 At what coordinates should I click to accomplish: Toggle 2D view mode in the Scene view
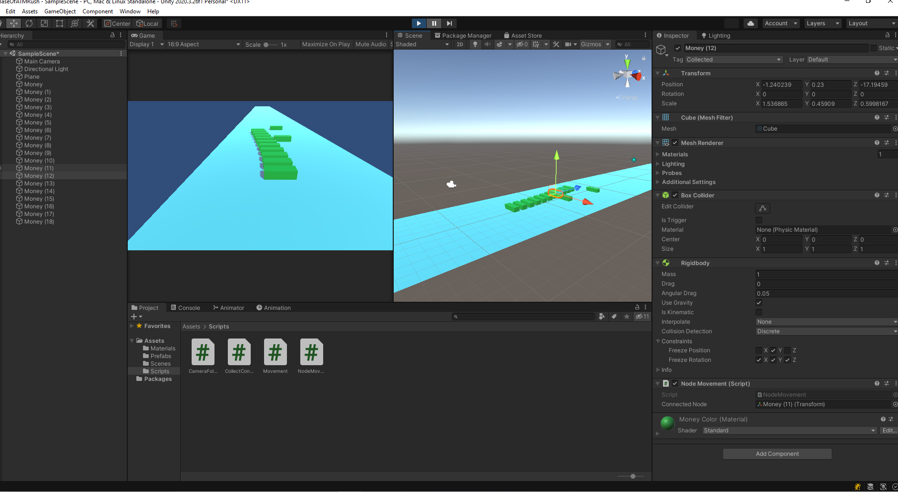point(459,44)
